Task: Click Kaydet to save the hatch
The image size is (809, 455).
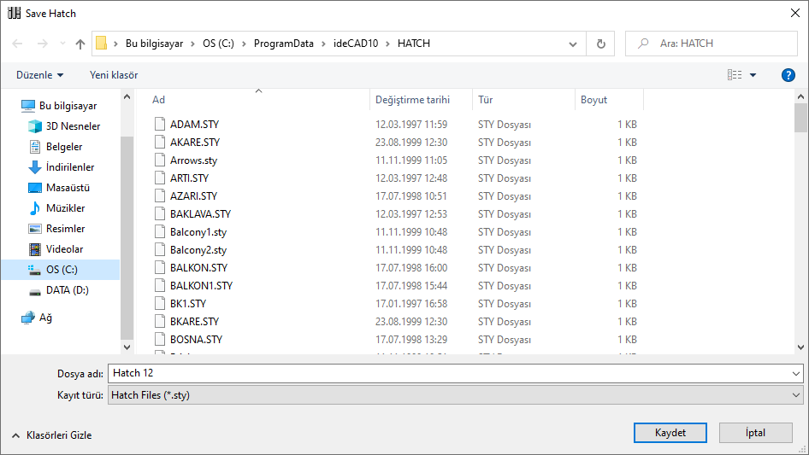Action: [670, 433]
